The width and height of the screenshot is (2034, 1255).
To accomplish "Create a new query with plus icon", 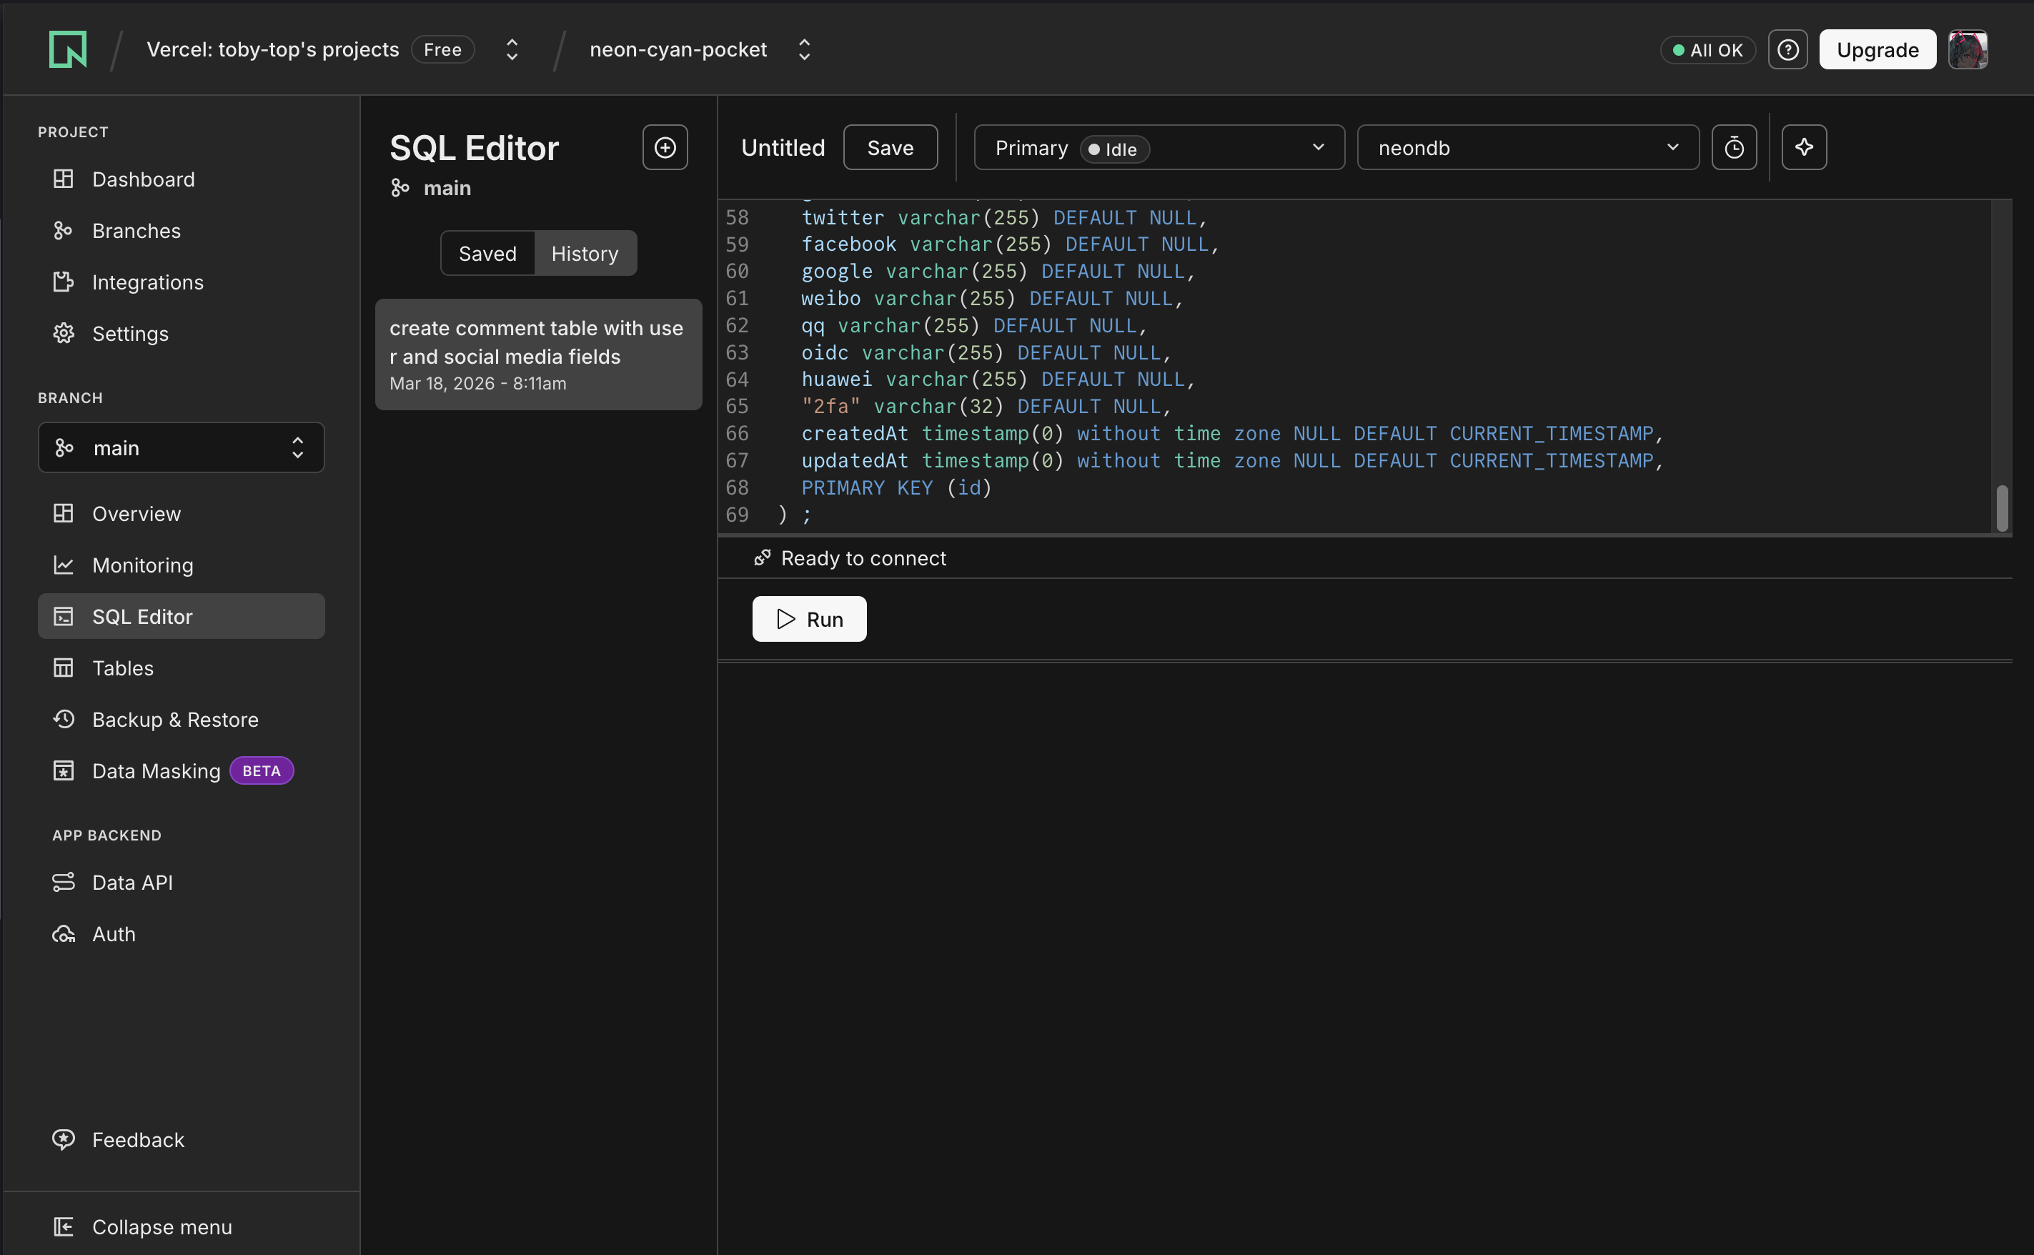I will click(665, 148).
